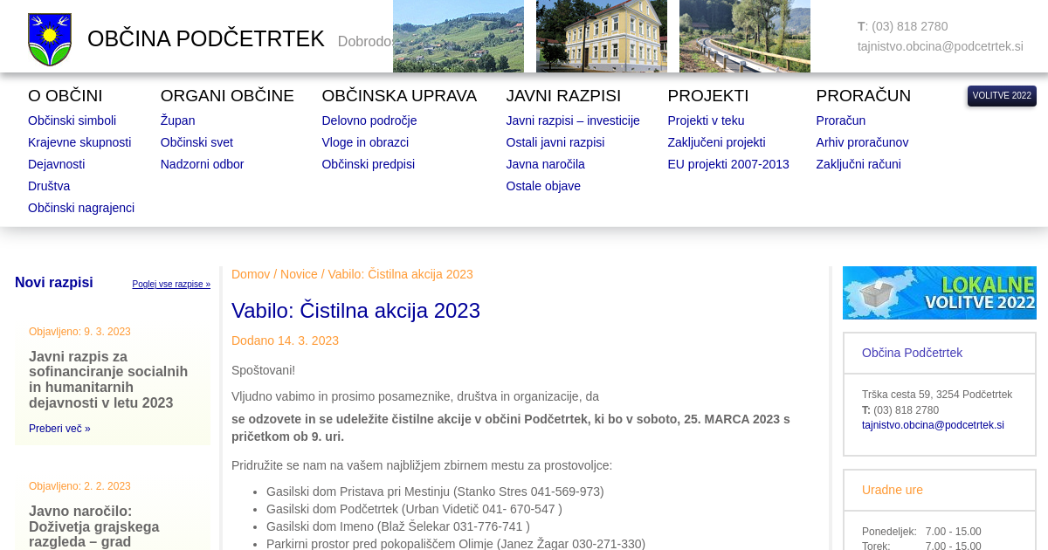
Task: Select Arhiv proračunov menu item
Action: click(862, 142)
